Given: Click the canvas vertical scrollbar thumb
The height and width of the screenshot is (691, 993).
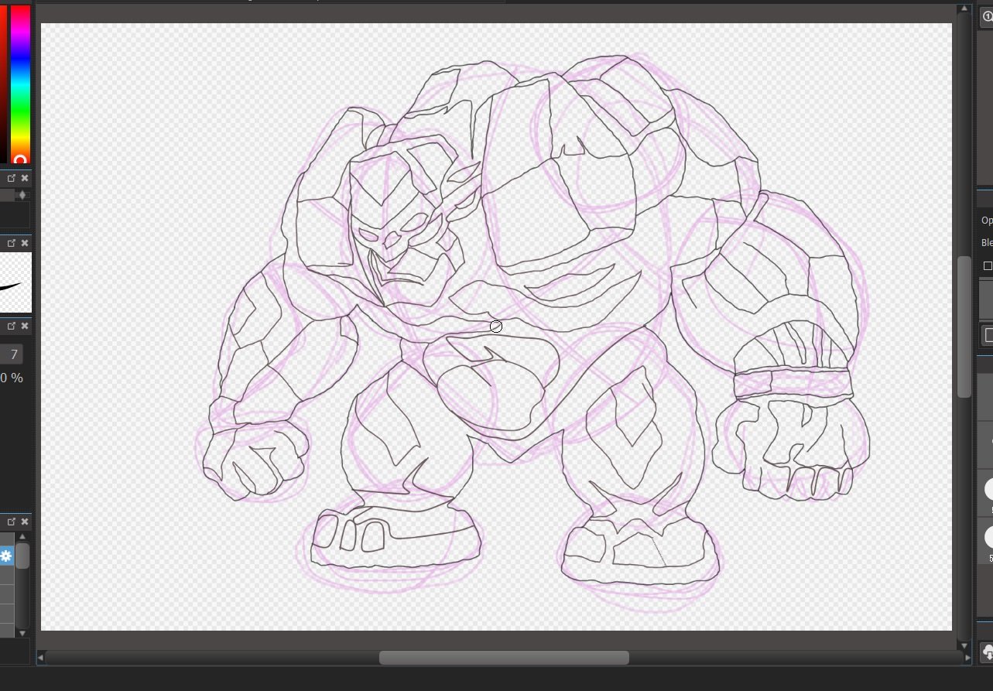Looking at the screenshot, I should pyautogui.click(x=964, y=327).
